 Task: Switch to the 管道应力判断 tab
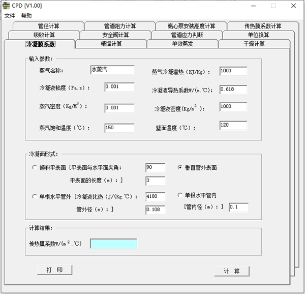187,35
